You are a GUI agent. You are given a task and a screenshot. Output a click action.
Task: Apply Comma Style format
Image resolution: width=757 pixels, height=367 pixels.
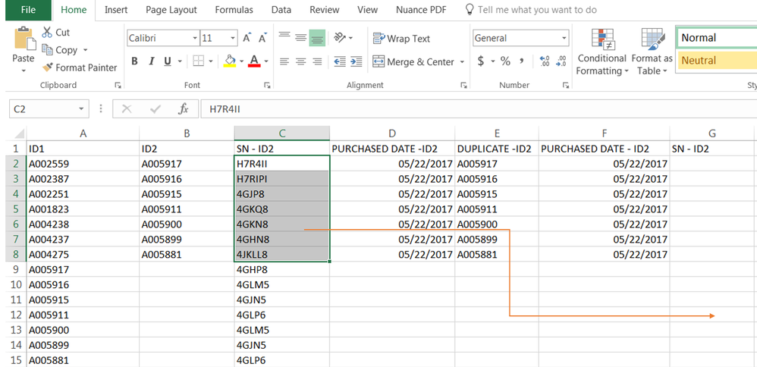click(521, 61)
